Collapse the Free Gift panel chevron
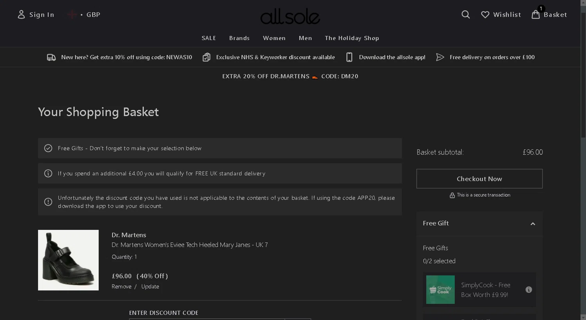This screenshot has width=586, height=320. (532, 224)
